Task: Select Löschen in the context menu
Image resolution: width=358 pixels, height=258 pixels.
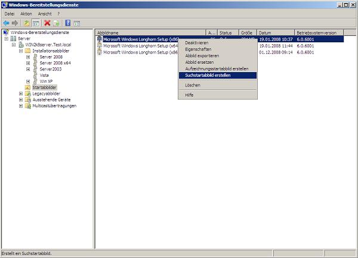Action: [x=218, y=85]
